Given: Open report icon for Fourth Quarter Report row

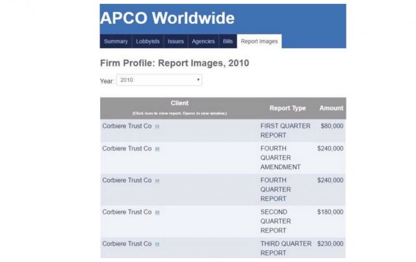Looking at the screenshot, I should click(157, 181).
